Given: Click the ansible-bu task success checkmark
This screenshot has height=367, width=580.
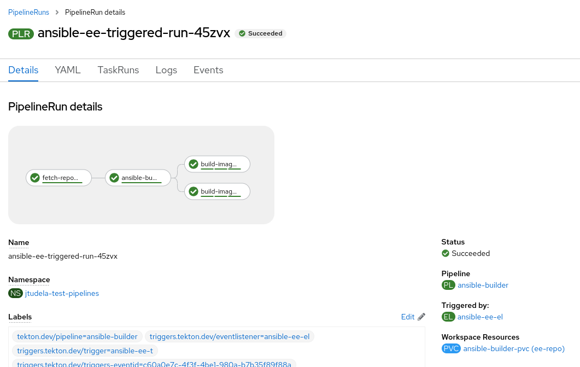Looking at the screenshot, I should 114,178.
